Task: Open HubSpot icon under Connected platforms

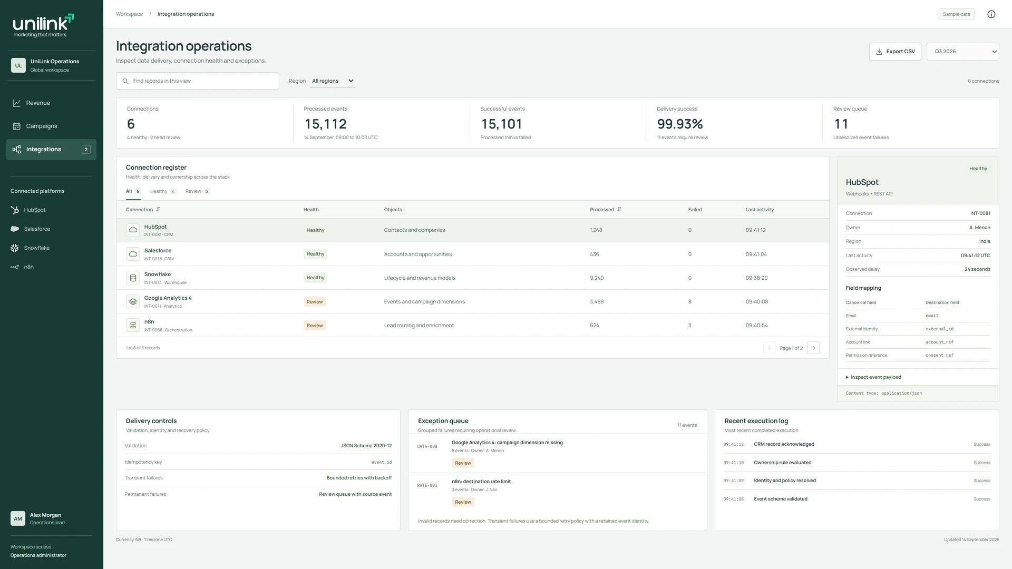Action: point(15,210)
